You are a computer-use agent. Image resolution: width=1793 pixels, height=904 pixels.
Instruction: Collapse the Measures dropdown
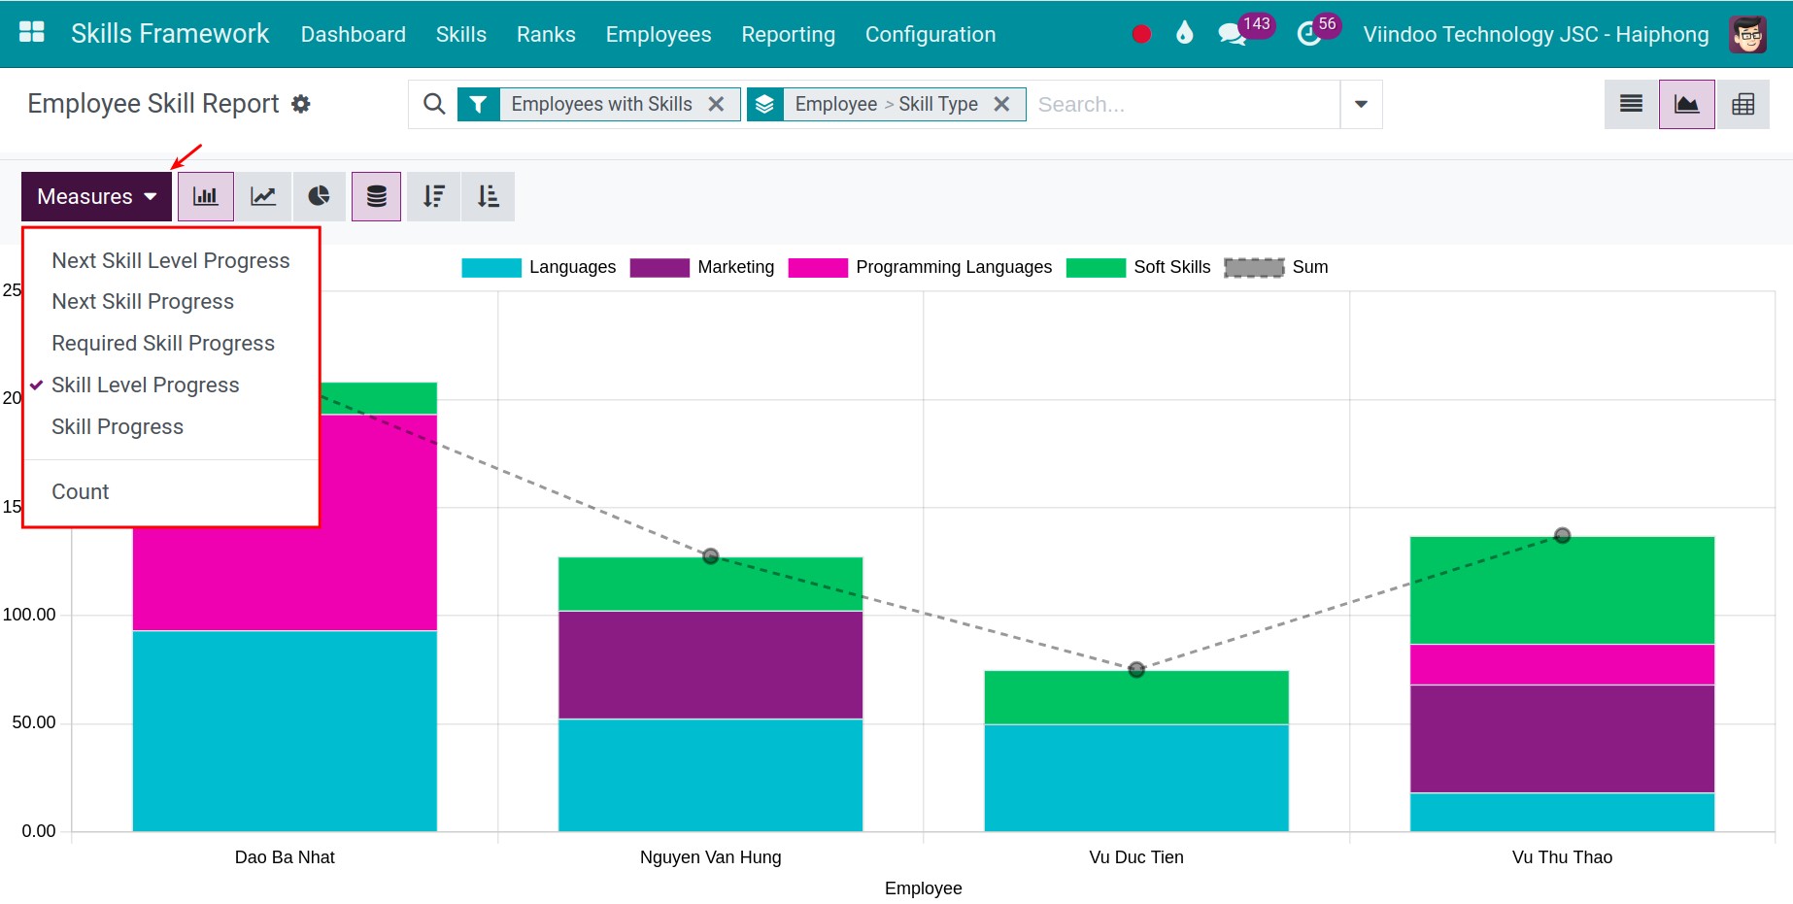[96, 196]
